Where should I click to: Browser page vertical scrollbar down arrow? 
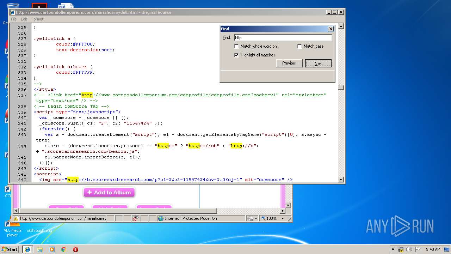point(288,205)
